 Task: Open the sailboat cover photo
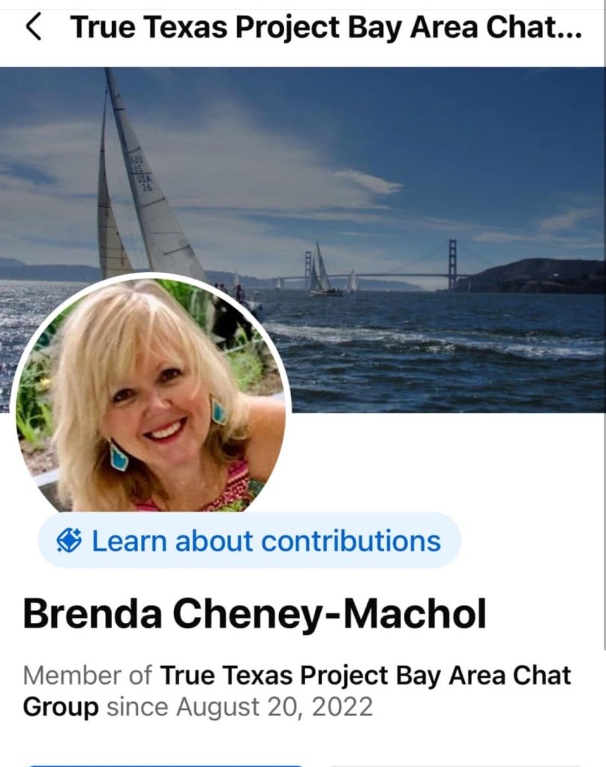pos(302,240)
